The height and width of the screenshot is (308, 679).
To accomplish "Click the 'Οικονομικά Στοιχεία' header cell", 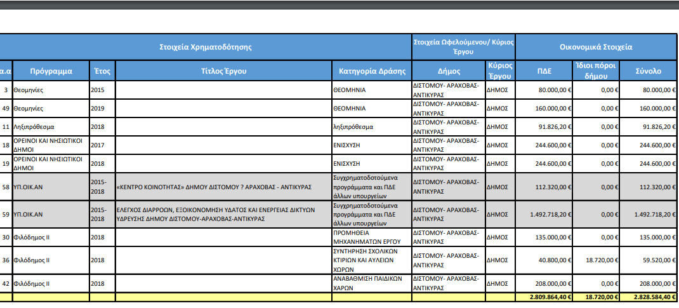I will pyautogui.click(x=595, y=47).
